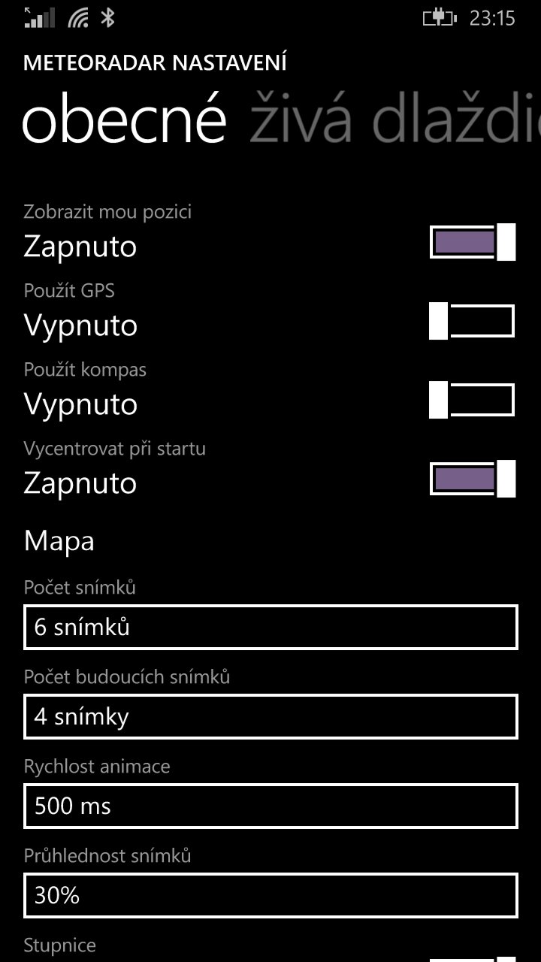Tap the clock showing 23:15

click(492, 18)
